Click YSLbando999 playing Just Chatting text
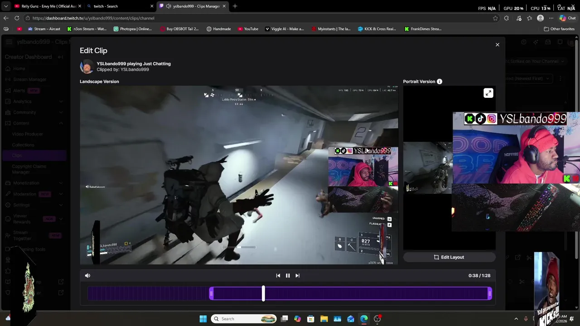The image size is (580, 326). 134,64
